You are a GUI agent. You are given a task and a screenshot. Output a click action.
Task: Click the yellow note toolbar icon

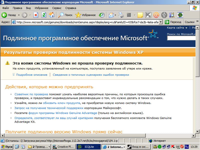point(140,15)
